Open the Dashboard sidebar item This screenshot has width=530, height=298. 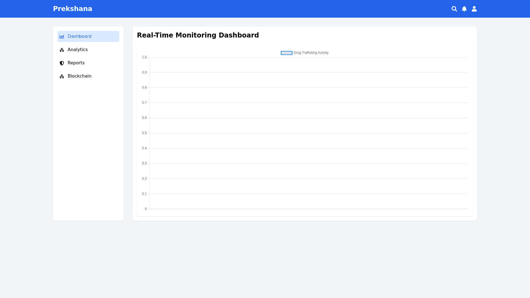tap(79, 36)
